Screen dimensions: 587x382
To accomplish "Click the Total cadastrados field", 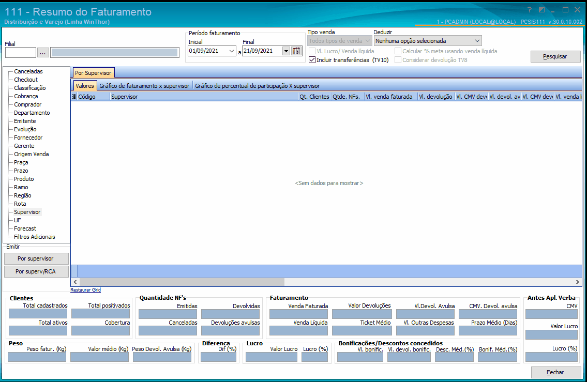I will (38, 314).
